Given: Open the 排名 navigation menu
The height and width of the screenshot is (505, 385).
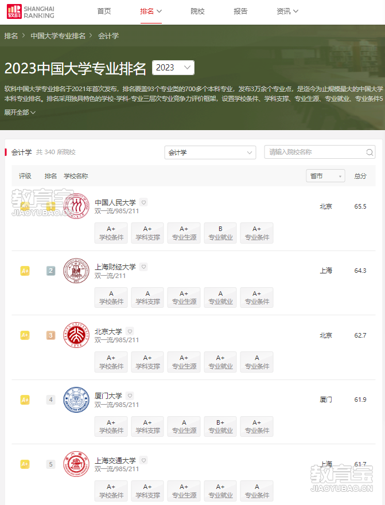Looking at the screenshot, I should coord(150,11).
